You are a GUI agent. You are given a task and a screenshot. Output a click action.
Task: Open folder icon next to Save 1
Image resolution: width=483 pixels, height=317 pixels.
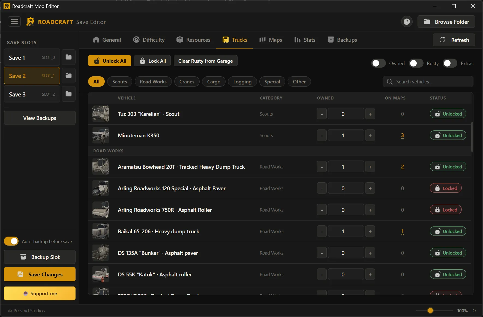68,57
